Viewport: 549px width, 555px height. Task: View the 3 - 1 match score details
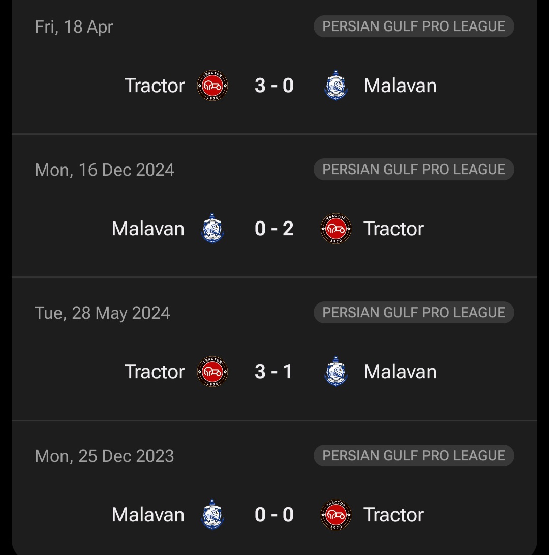(274, 372)
